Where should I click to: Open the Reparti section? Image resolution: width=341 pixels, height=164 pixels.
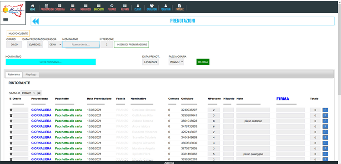click(x=125, y=7)
